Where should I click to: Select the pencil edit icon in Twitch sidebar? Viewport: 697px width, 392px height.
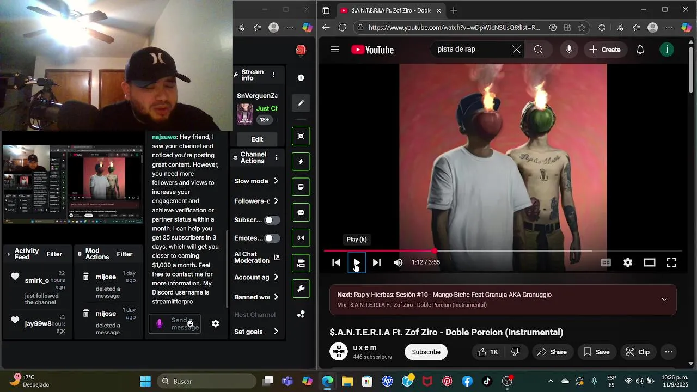point(301,103)
